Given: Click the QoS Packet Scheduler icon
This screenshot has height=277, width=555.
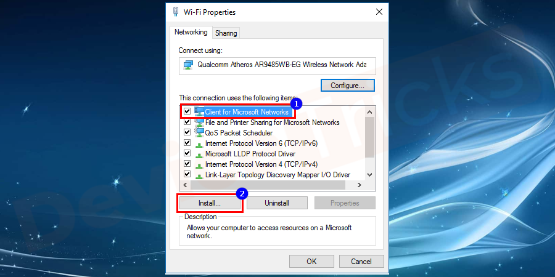Looking at the screenshot, I should 199,133.
